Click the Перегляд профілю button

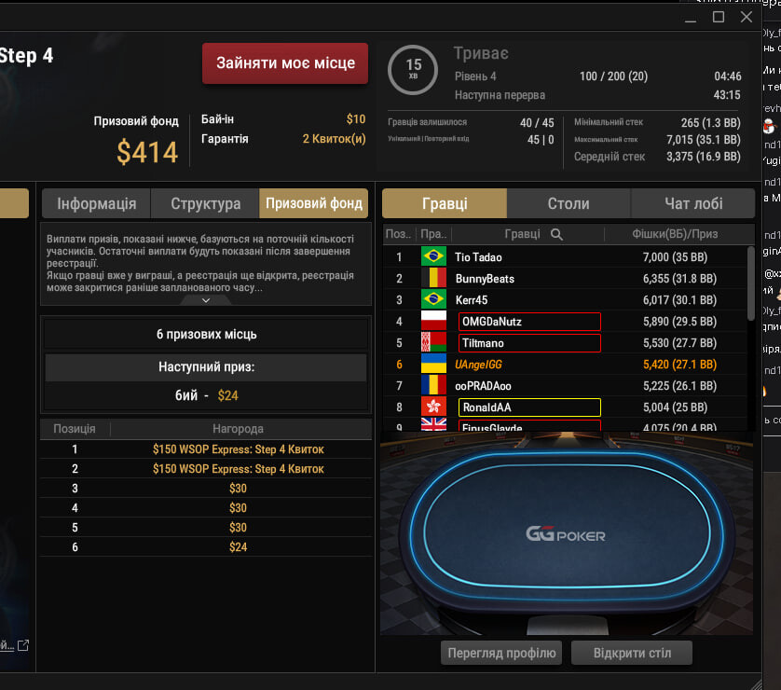501,653
